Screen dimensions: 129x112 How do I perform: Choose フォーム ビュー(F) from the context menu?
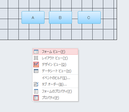click(55, 52)
